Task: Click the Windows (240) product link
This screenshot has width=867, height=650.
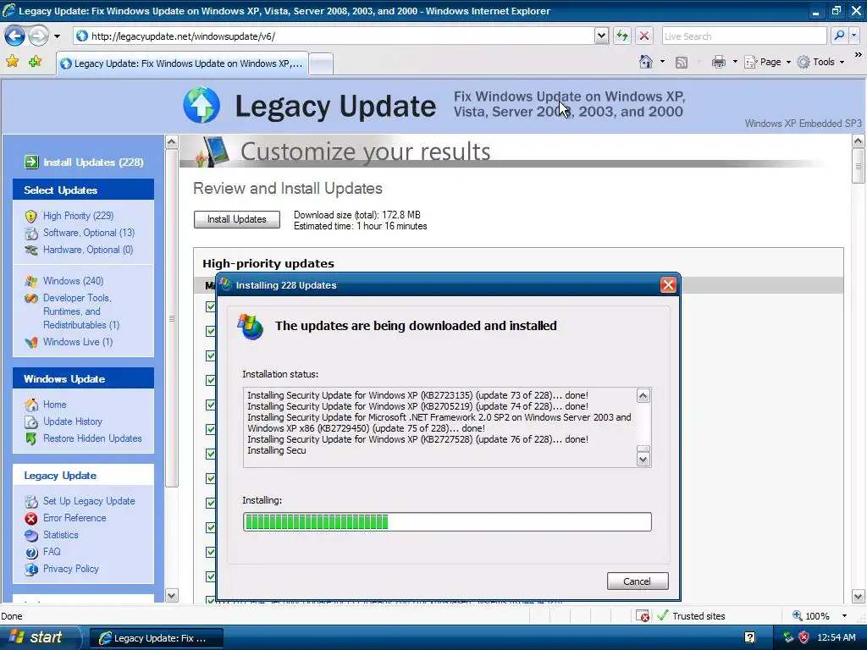Action: point(74,281)
